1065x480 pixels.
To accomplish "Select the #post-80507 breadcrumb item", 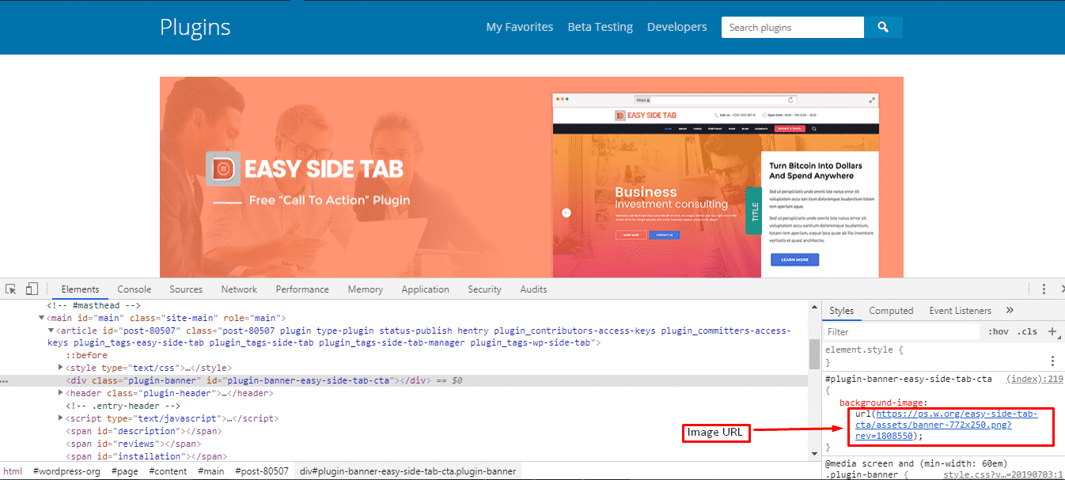I will click(262, 471).
